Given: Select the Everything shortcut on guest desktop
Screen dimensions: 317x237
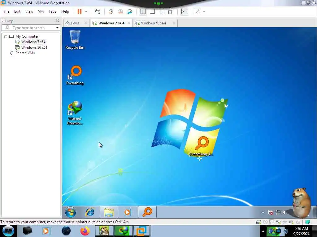Looking at the screenshot, I should click(x=75, y=75).
